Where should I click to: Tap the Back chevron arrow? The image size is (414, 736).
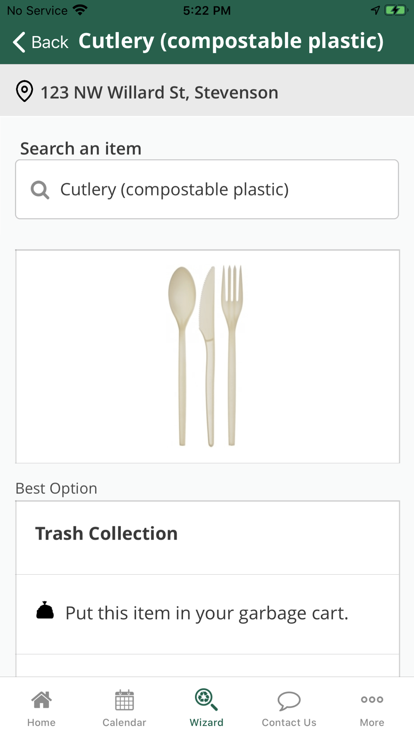point(19,42)
